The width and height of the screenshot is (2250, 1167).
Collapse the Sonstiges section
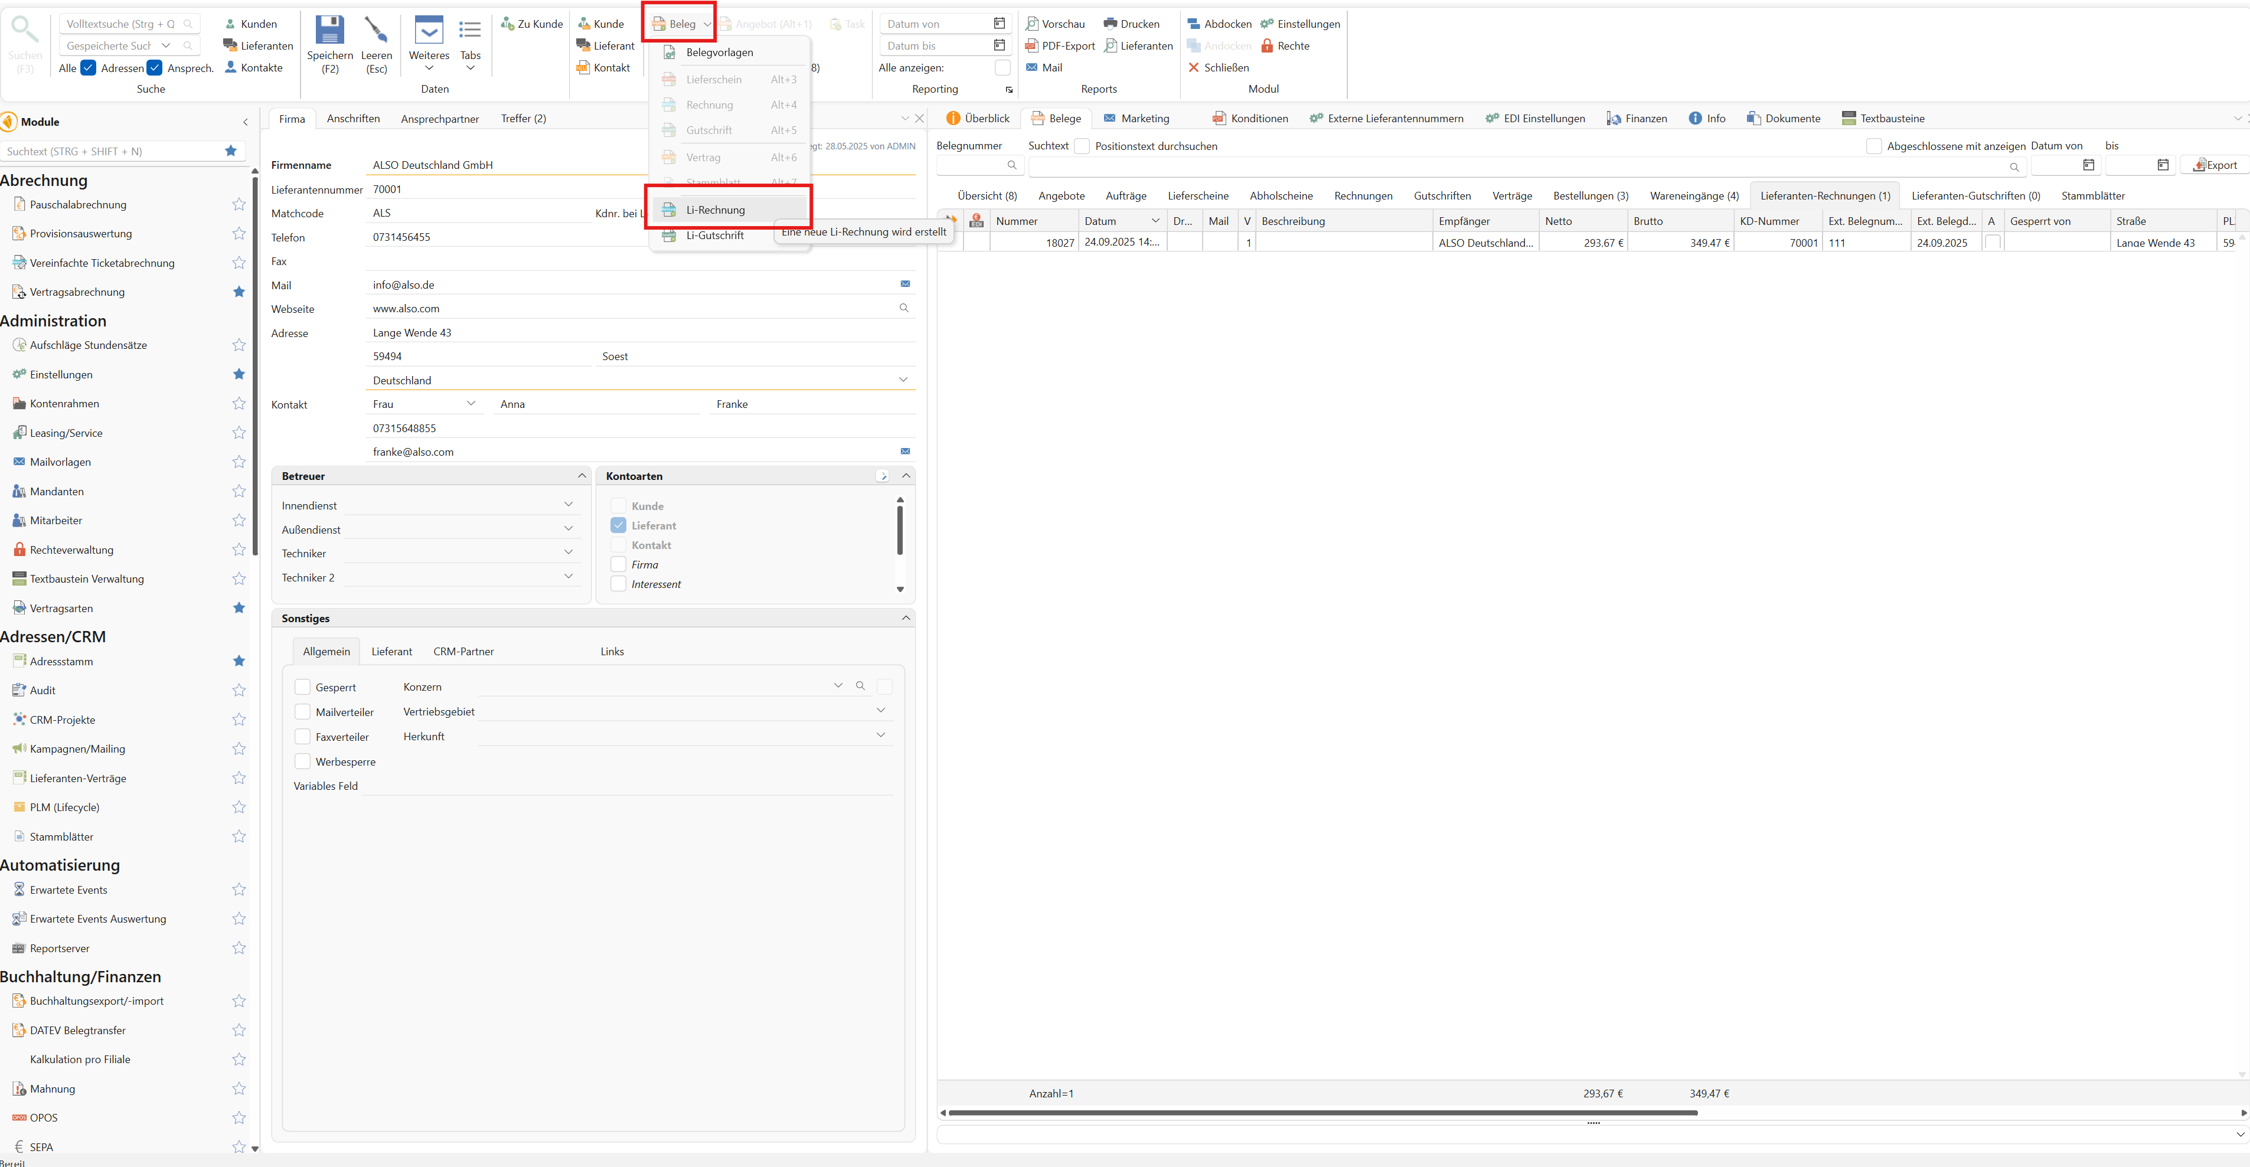[906, 619]
